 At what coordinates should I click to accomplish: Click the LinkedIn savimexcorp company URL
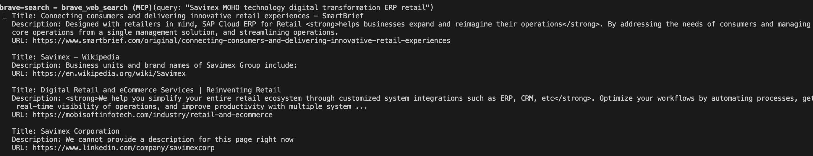(x=123, y=148)
